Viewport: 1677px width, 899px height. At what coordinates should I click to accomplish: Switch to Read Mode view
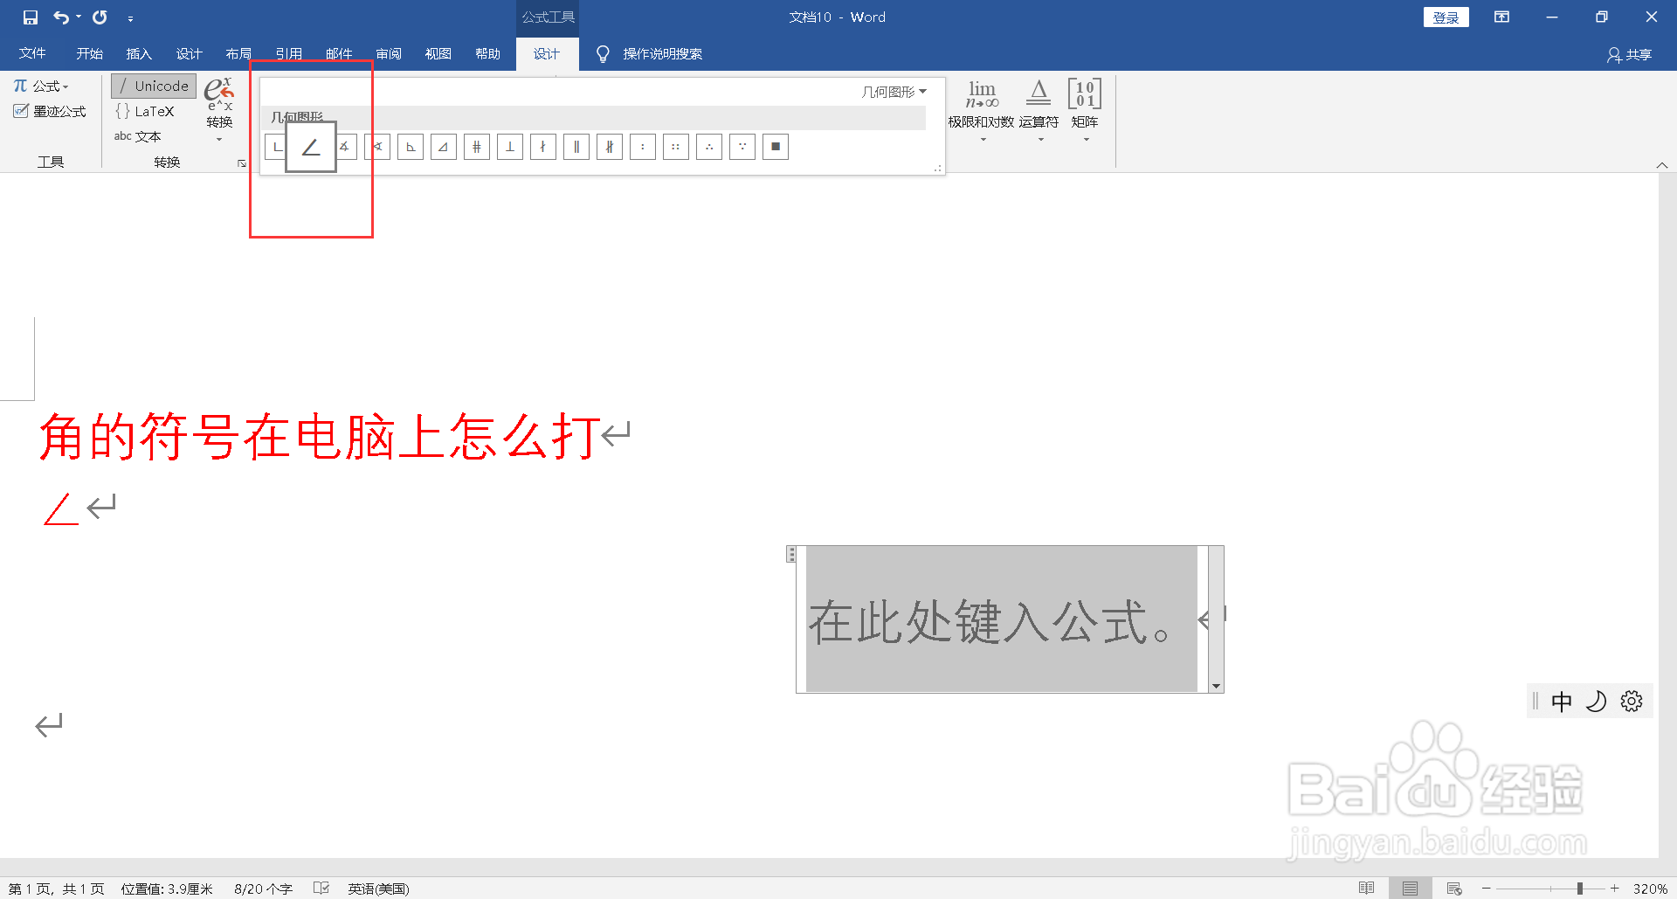click(1367, 888)
